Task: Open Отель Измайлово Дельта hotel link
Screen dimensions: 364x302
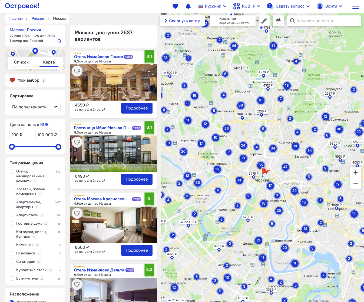Action: click(x=99, y=270)
